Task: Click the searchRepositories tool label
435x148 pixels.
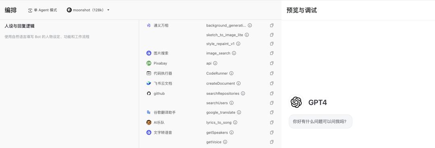Action: coord(223,93)
